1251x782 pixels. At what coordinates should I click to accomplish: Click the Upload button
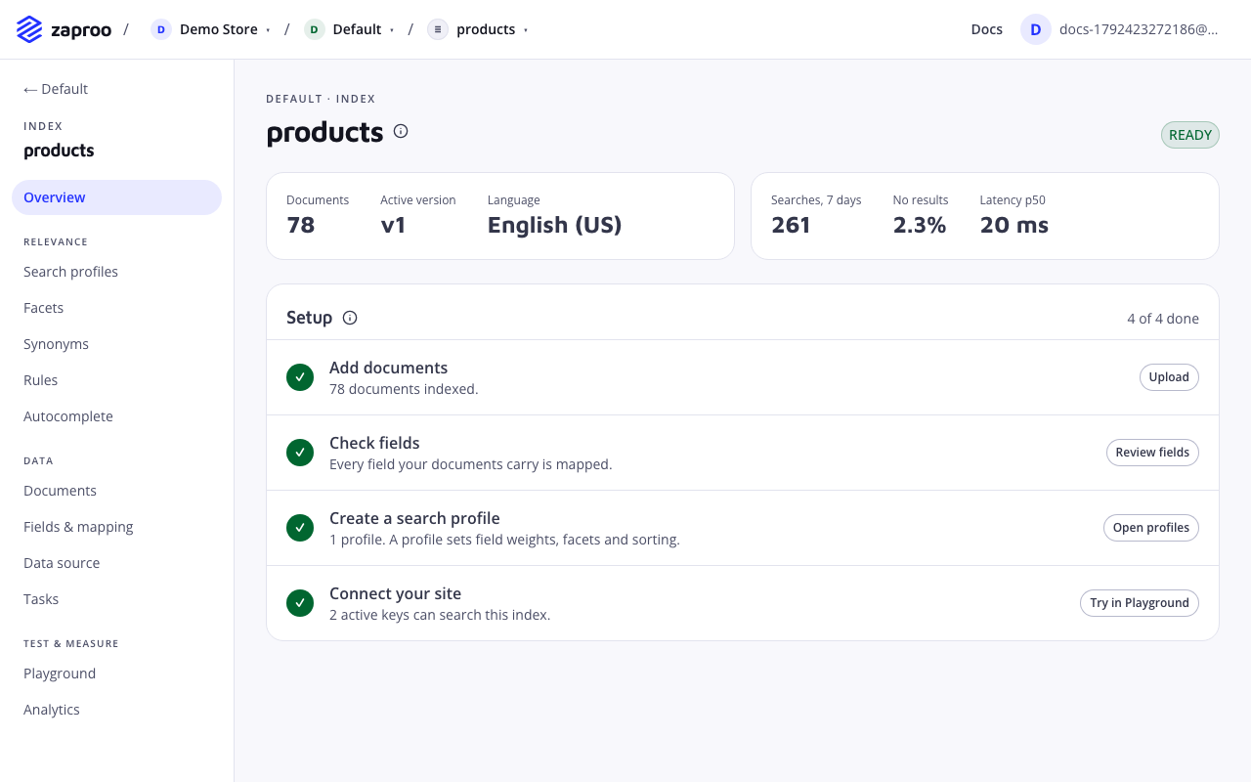pyautogui.click(x=1169, y=377)
